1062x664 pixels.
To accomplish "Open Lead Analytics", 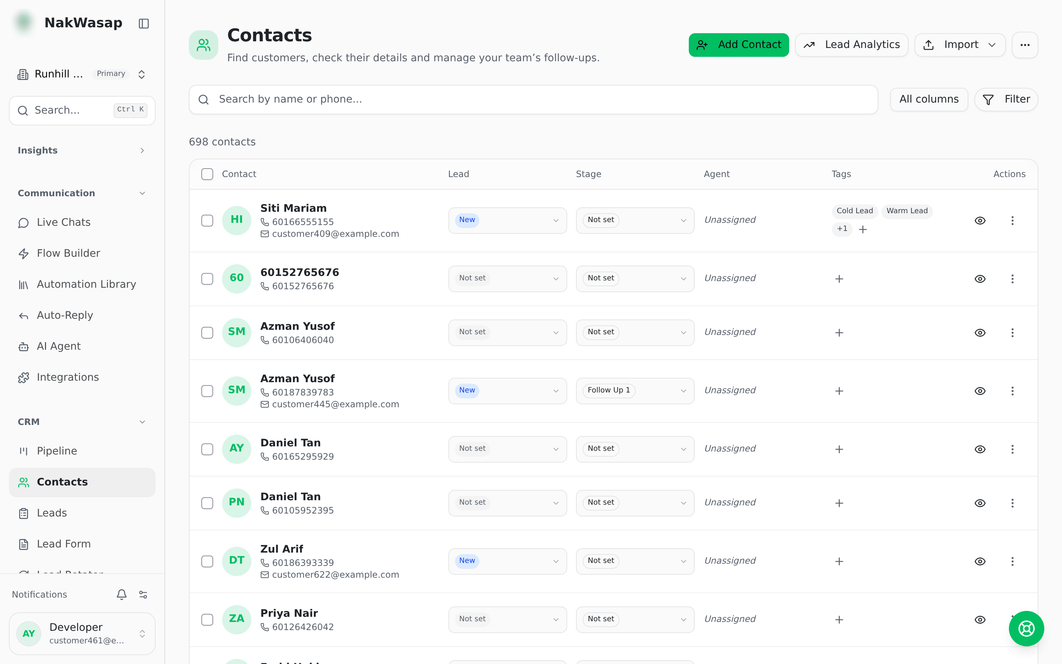I will (x=851, y=45).
